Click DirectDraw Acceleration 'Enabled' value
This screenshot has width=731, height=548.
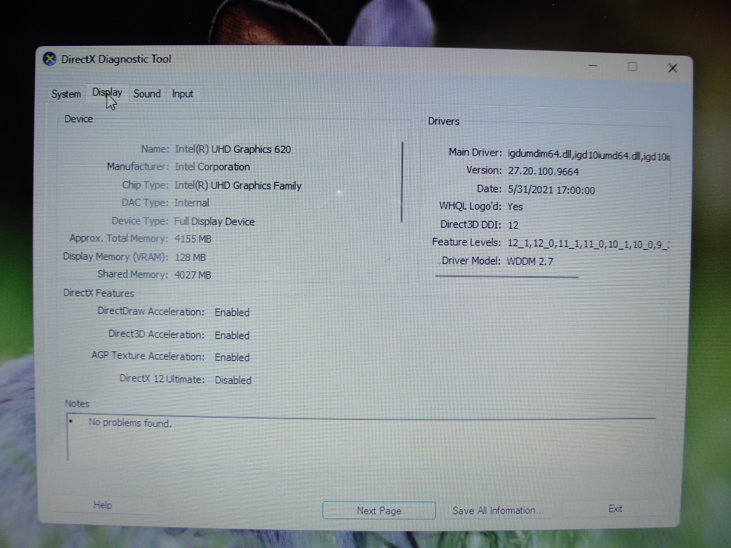[232, 312]
